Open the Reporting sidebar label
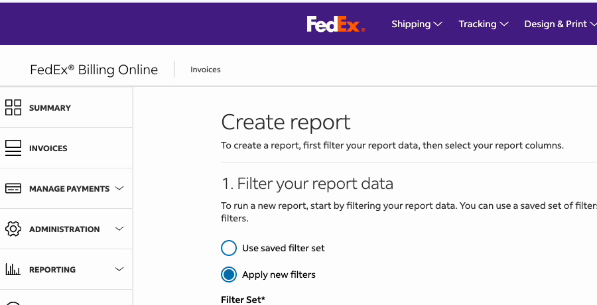Image resolution: width=597 pixels, height=305 pixels. [52, 270]
